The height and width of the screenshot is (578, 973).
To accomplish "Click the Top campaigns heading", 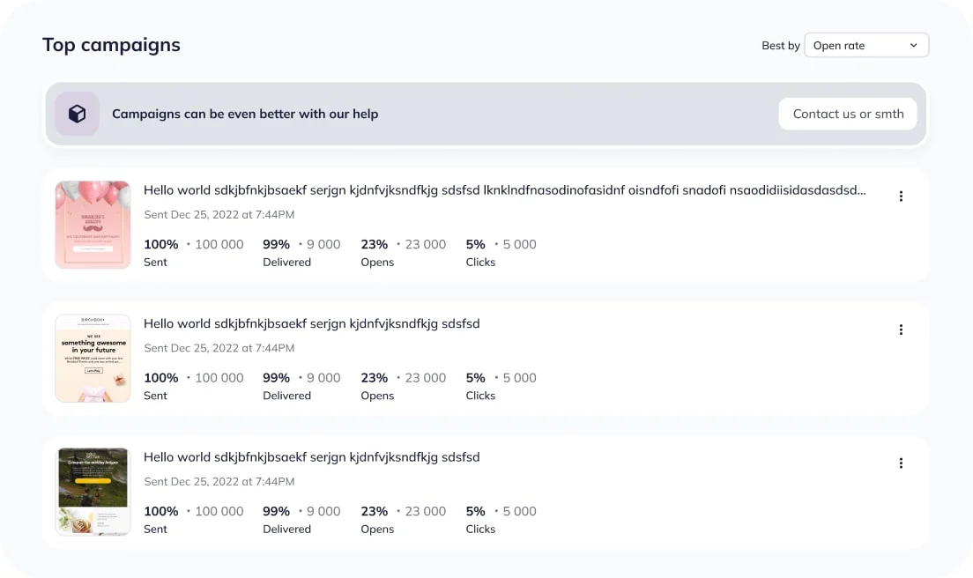I will point(111,45).
